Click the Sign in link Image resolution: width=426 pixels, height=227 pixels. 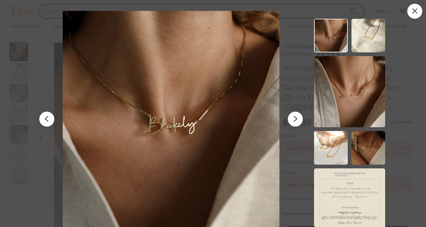(382, 11)
